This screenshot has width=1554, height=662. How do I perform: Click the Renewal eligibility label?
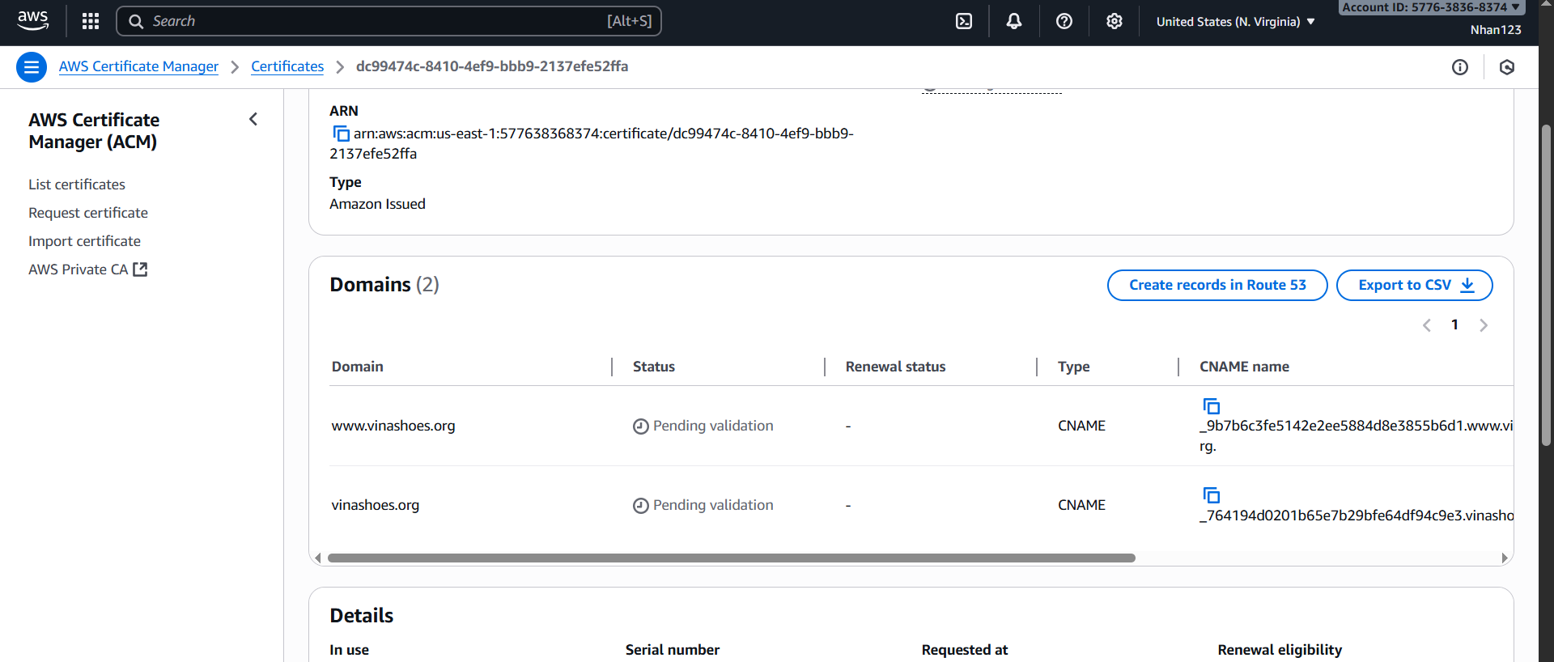1280,650
